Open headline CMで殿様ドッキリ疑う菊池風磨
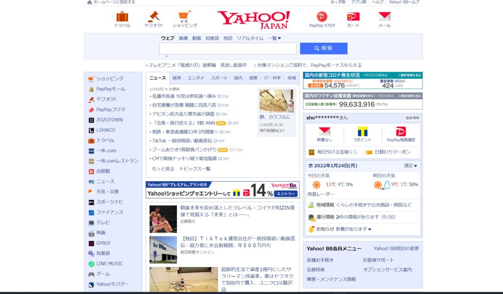The height and width of the screenshot is (294, 503). [184, 159]
